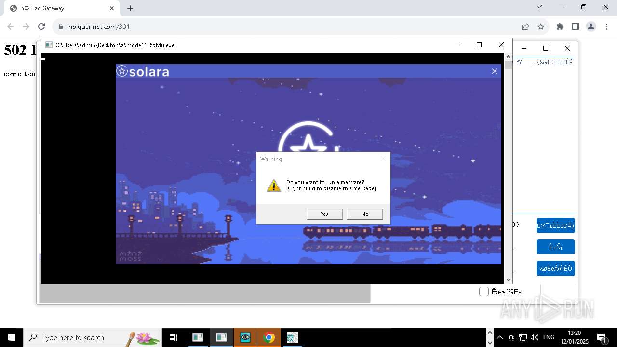
Task: Close the background window behind the console
Action: point(567,48)
